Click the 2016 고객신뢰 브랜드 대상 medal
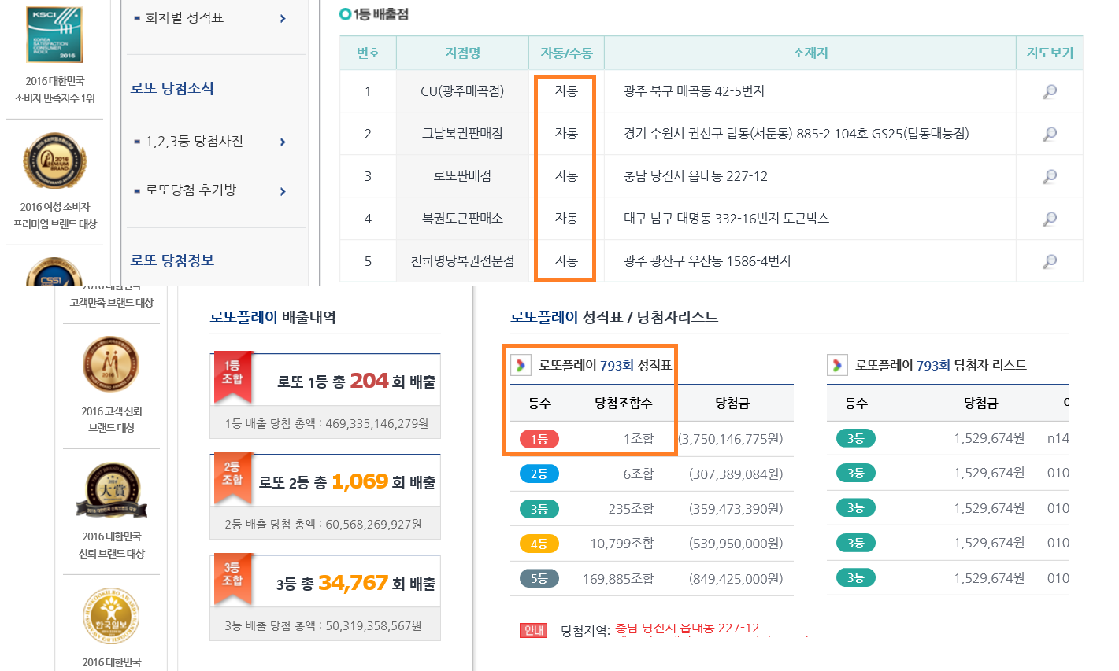Screen dimensions: 1119x671 click(x=111, y=365)
